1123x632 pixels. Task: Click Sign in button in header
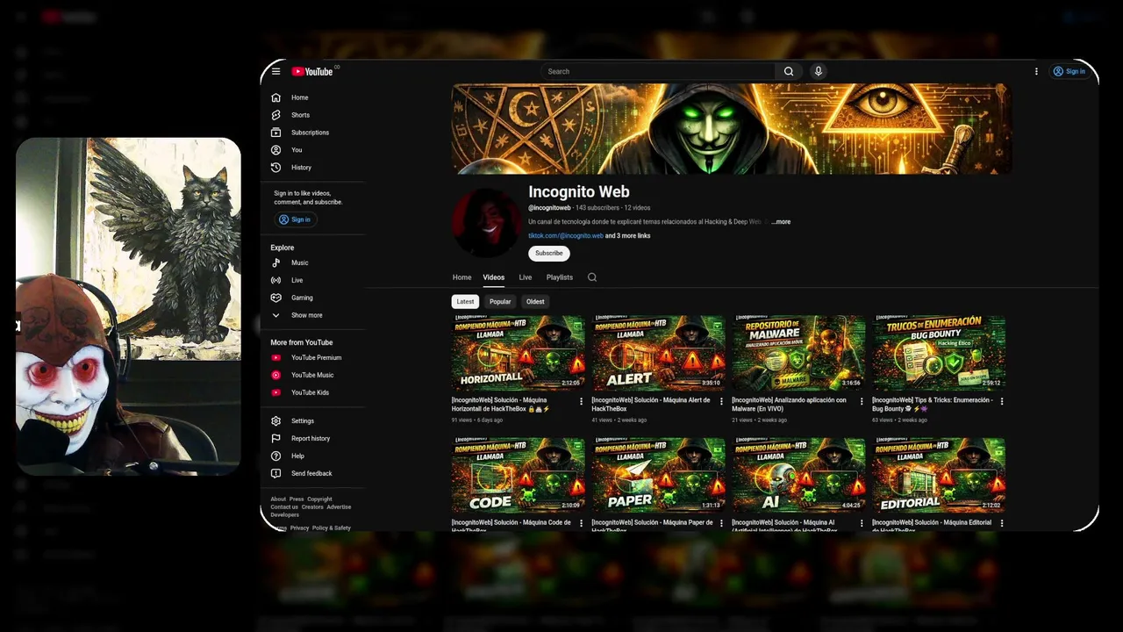point(1069,71)
